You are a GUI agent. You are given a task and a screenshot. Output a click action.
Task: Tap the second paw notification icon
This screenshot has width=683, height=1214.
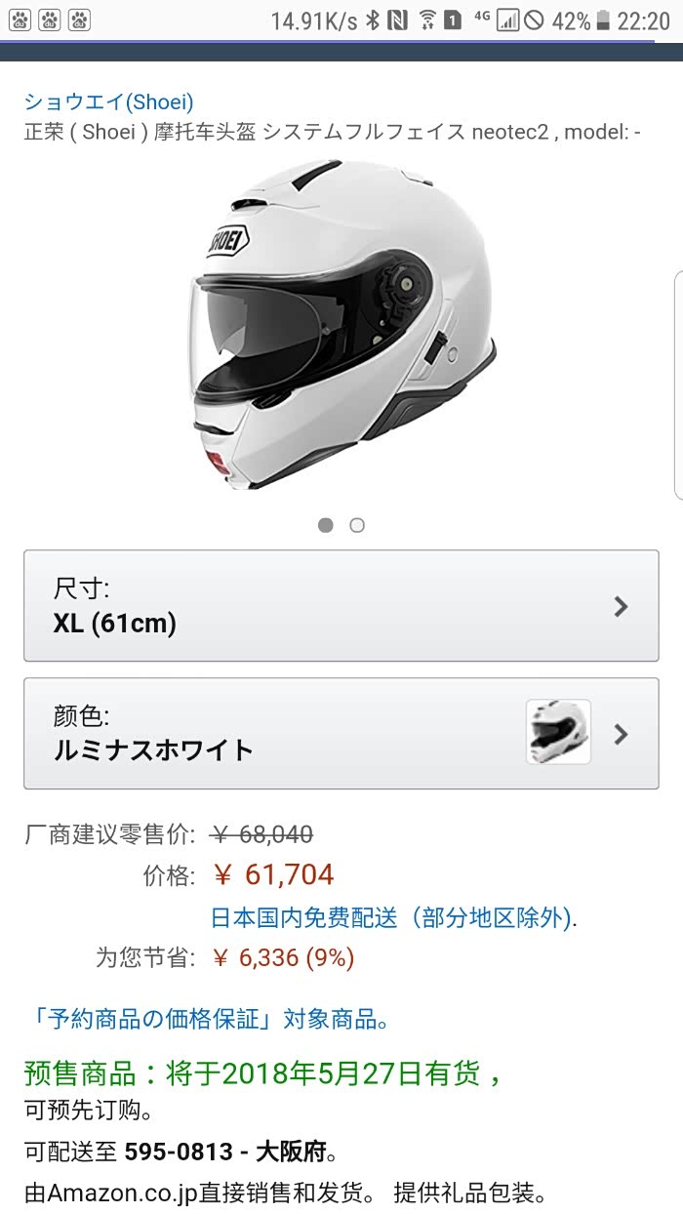click(x=50, y=19)
